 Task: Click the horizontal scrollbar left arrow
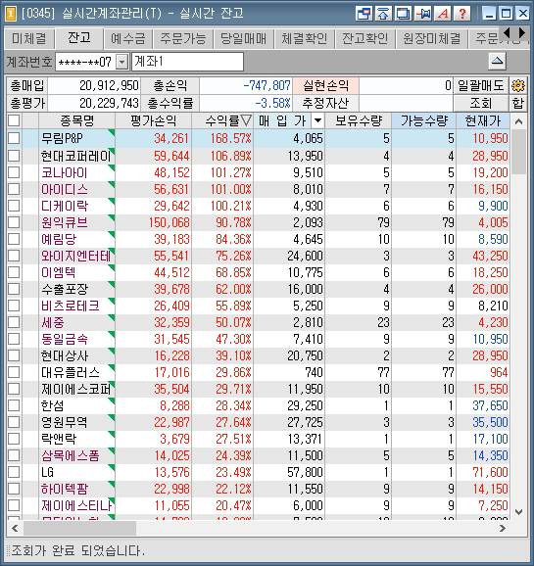tap(15, 529)
